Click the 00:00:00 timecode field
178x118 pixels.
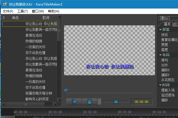[x=142, y=102]
